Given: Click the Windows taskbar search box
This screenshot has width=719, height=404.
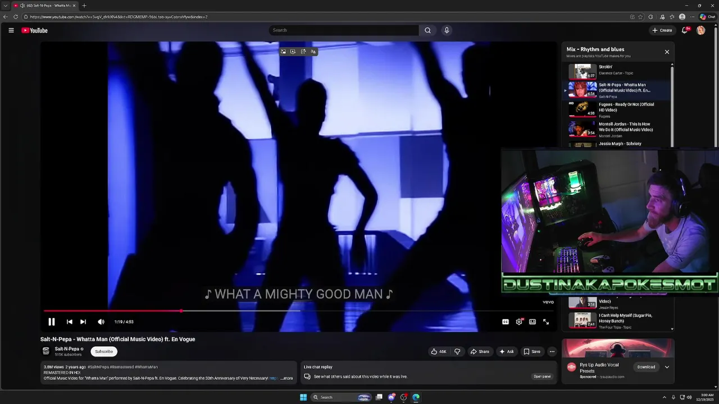Looking at the screenshot, I should [342, 397].
